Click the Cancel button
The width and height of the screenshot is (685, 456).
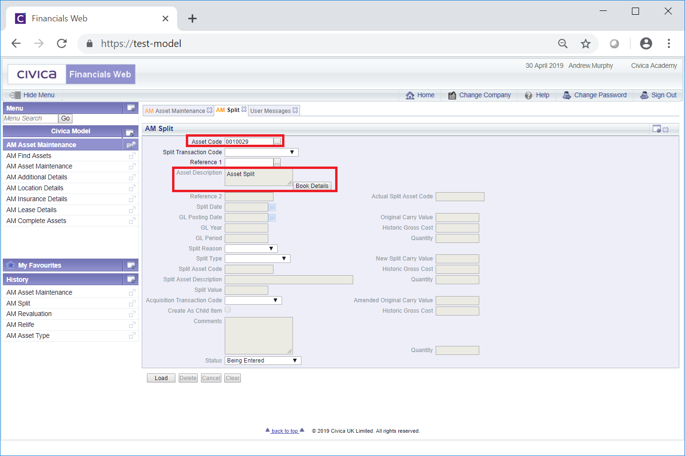[x=211, y=378]
